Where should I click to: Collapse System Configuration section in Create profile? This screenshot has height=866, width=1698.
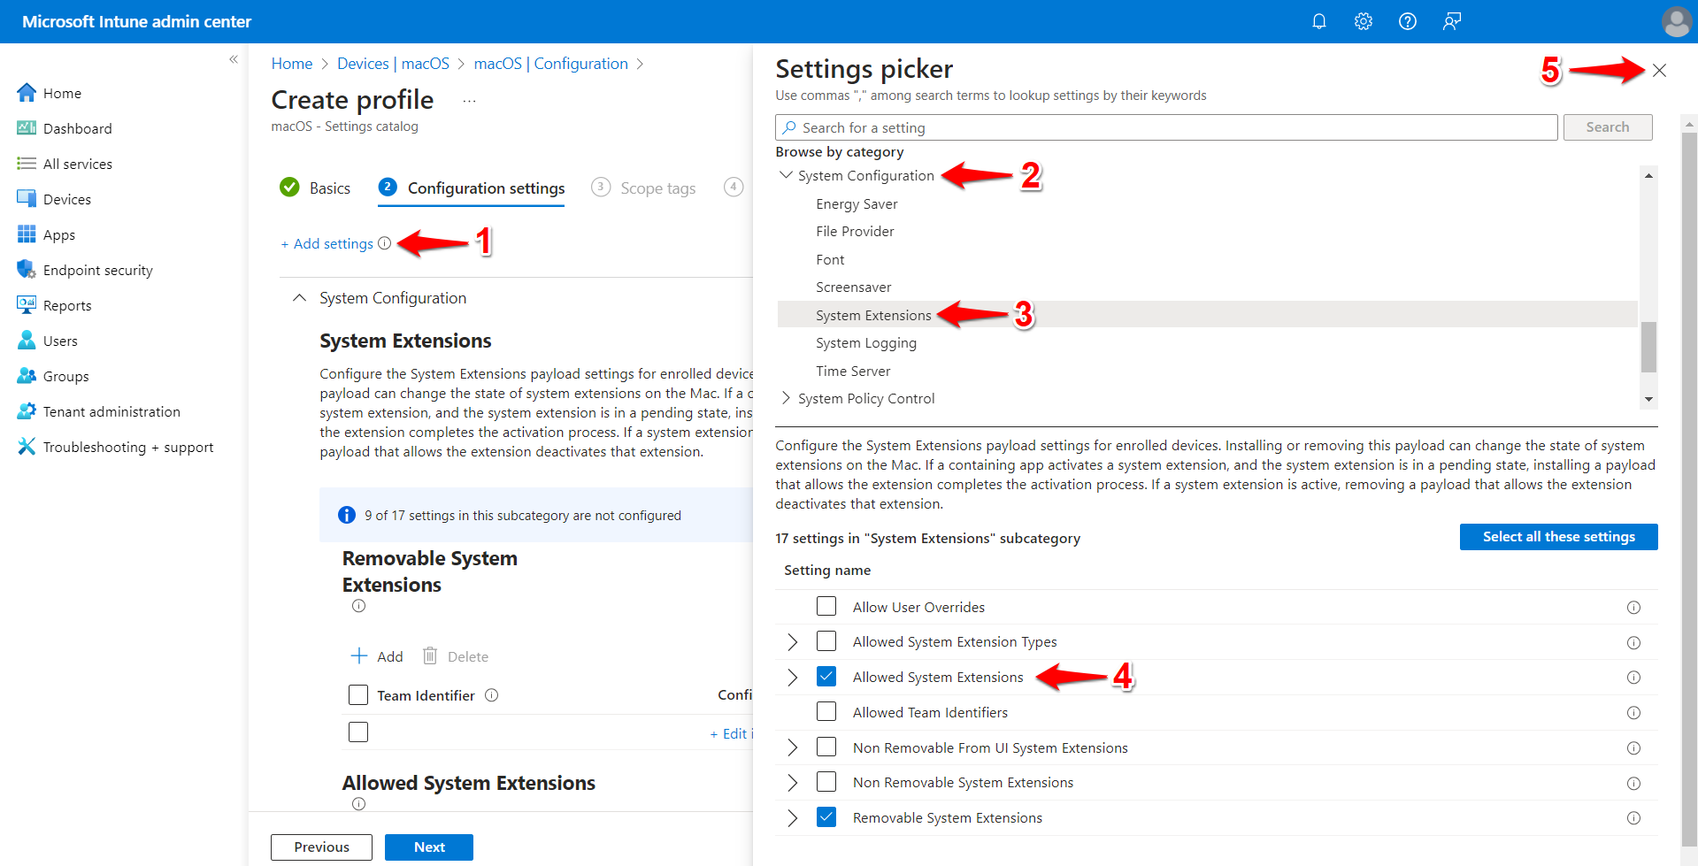coord(300,298)
